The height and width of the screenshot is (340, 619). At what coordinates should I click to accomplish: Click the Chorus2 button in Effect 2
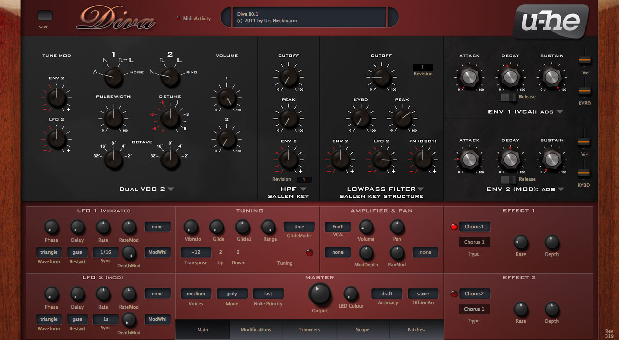click(475, 294)
